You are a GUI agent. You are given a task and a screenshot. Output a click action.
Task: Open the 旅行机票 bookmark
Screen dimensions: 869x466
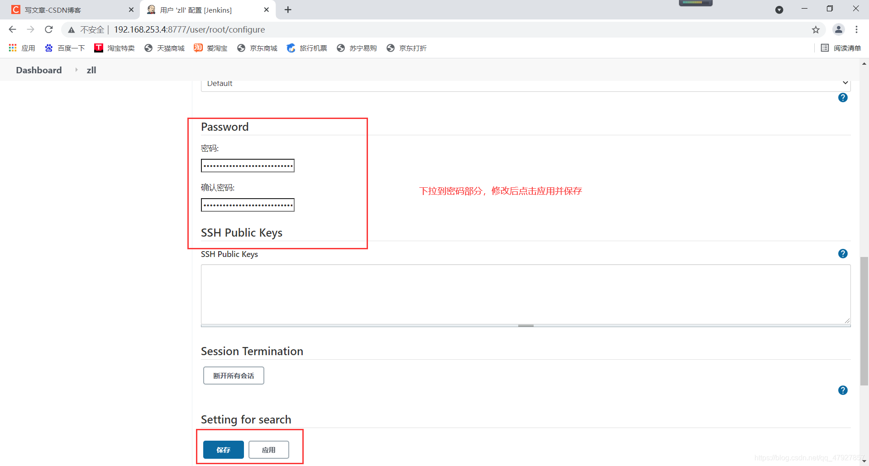pos(307,48)
